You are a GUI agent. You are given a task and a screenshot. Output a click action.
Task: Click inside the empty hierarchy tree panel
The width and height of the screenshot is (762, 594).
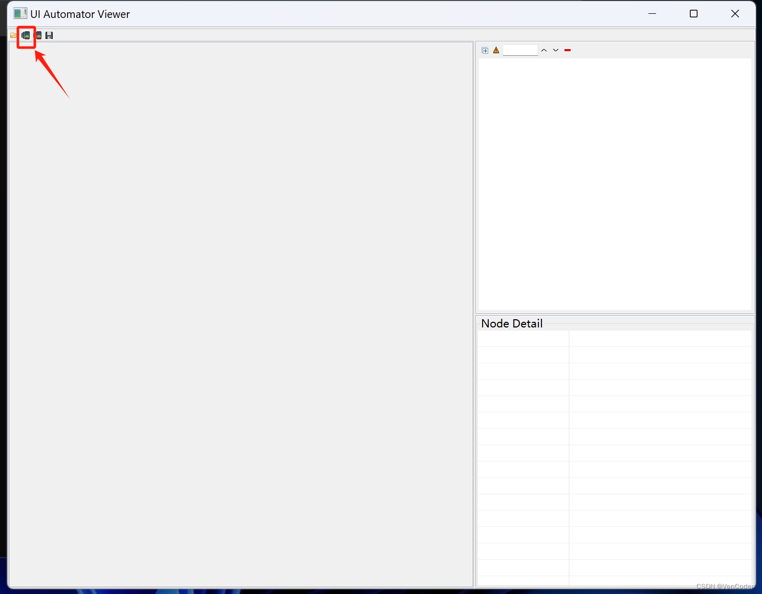(615, 184)
